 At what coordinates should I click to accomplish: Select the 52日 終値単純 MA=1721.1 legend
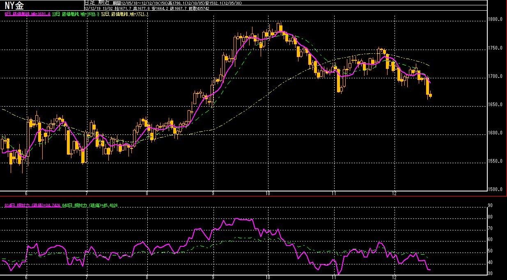tap(125, 14)
